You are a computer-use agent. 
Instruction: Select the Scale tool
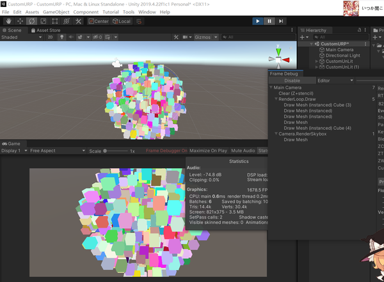coord(43,21)
